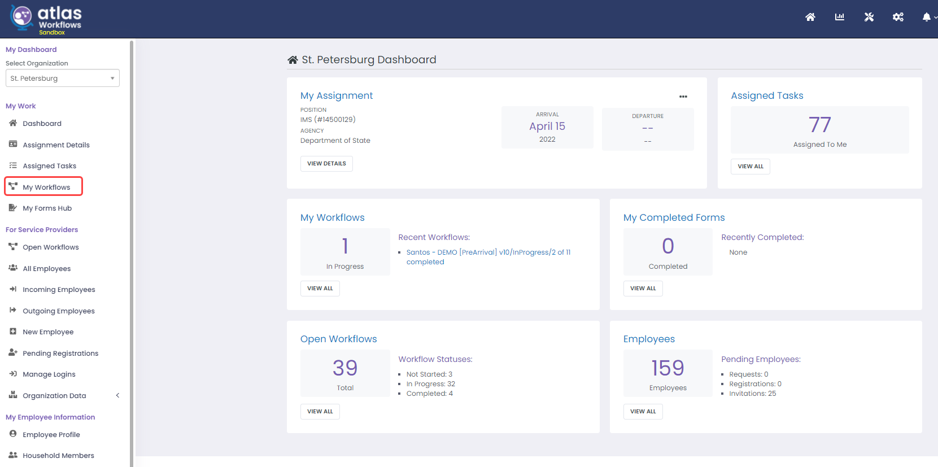The height and width of the screenshot is (467, 938).
Task: Expand the Organization Data chevron
Action: click(x=117, y=395)
